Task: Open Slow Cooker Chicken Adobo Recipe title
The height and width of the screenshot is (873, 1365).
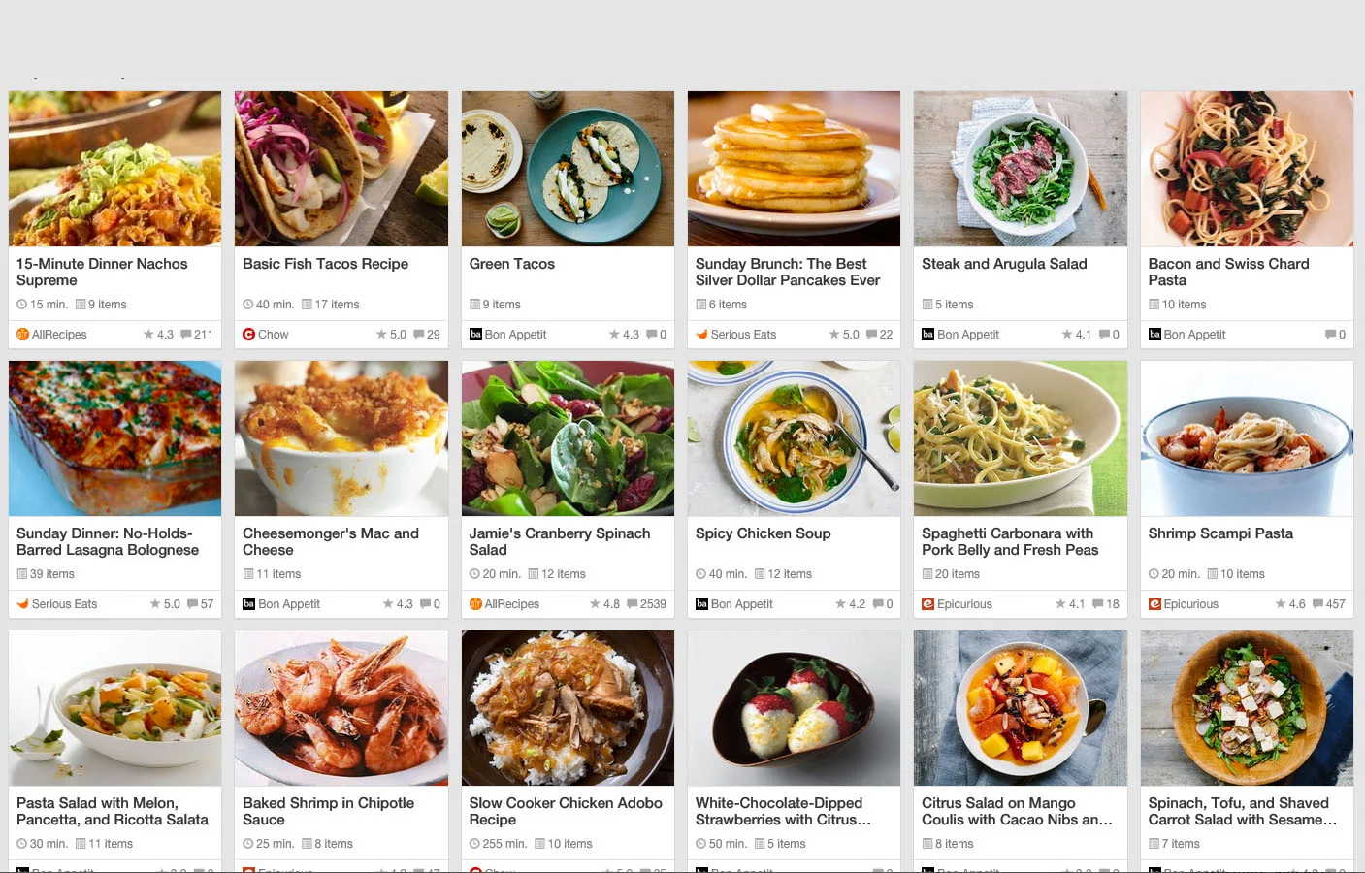Action: 566,811
